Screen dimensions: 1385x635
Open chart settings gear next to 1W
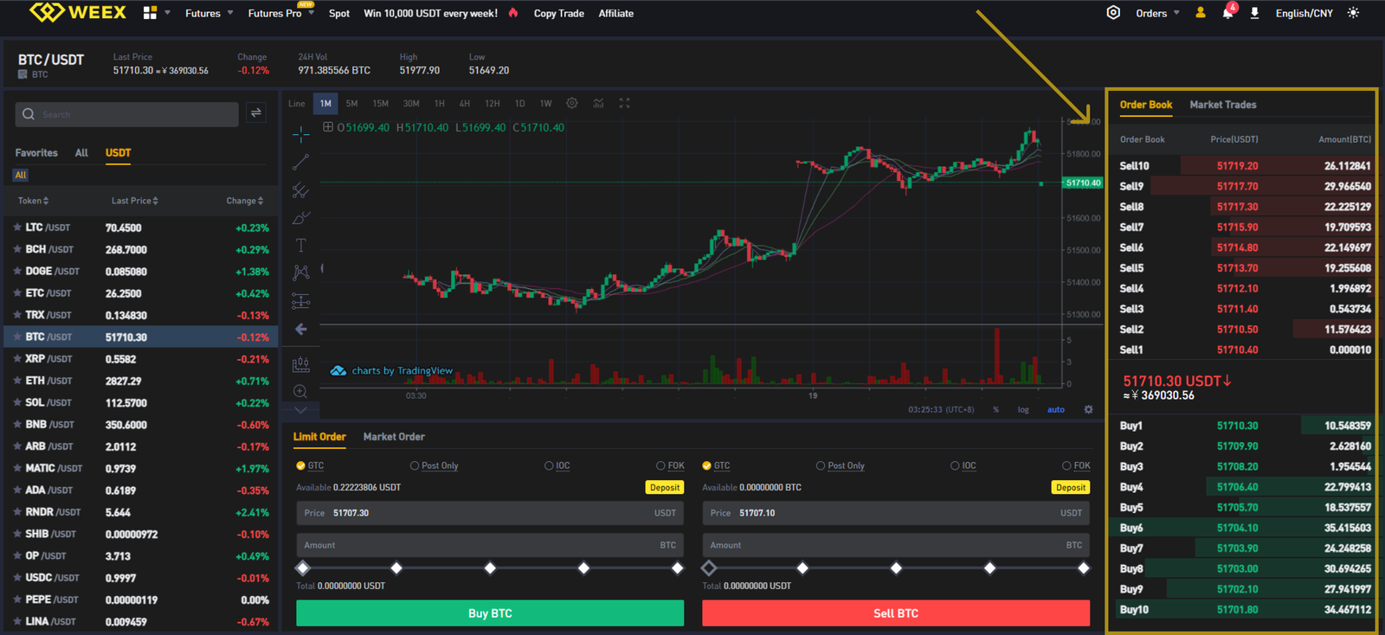click(572, 103)
